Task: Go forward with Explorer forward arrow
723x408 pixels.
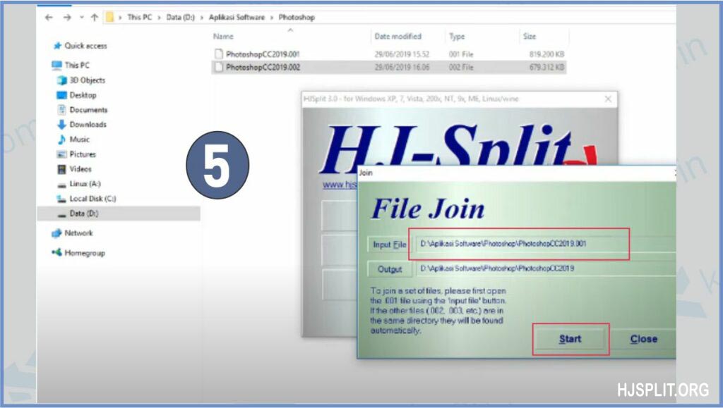Action: pos(67,18)
